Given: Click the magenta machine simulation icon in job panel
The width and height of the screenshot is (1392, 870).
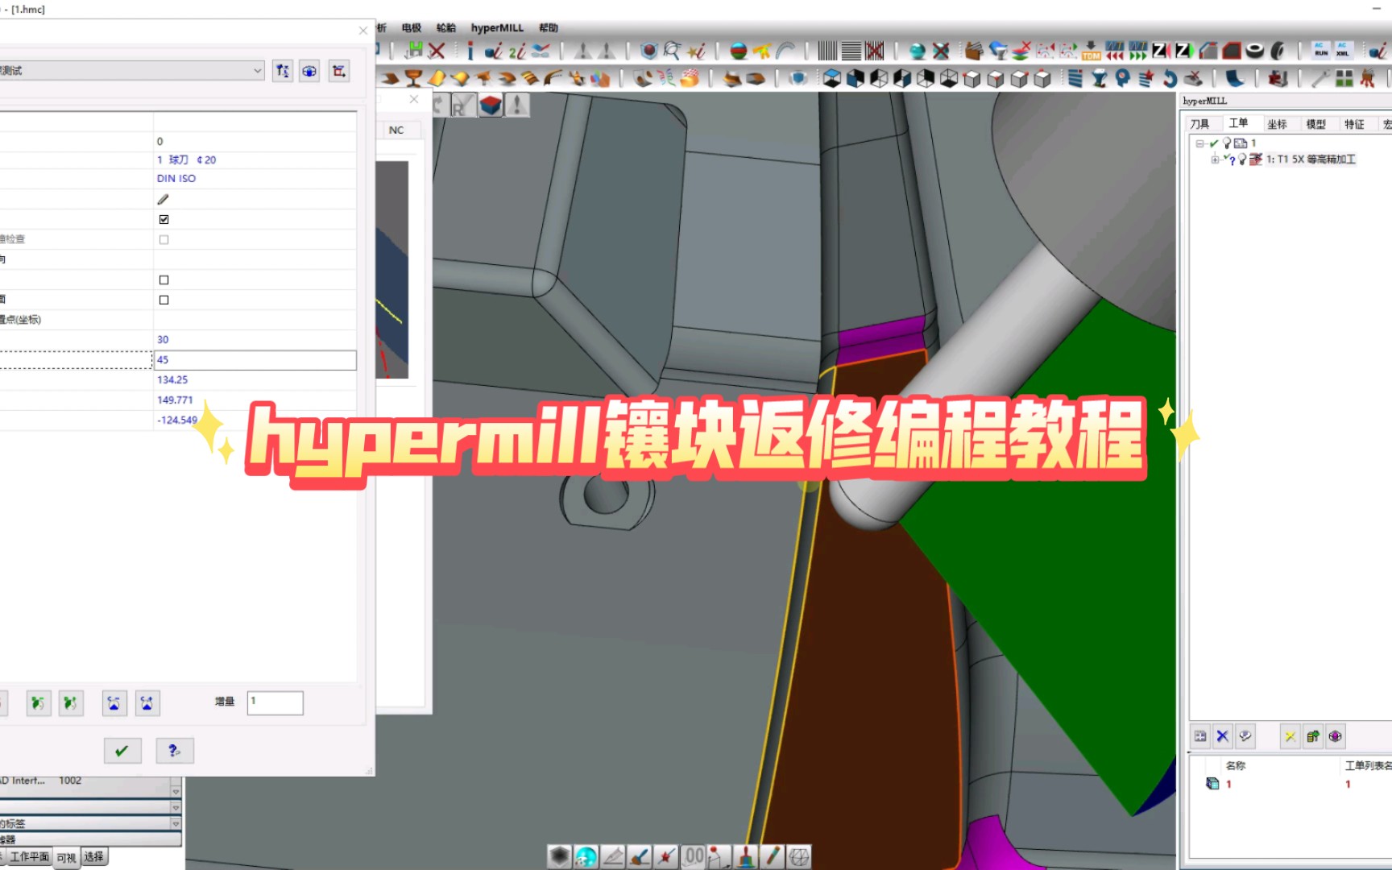Looking at the screenshot, I should pyautogui.click(x=1335, y=735).
